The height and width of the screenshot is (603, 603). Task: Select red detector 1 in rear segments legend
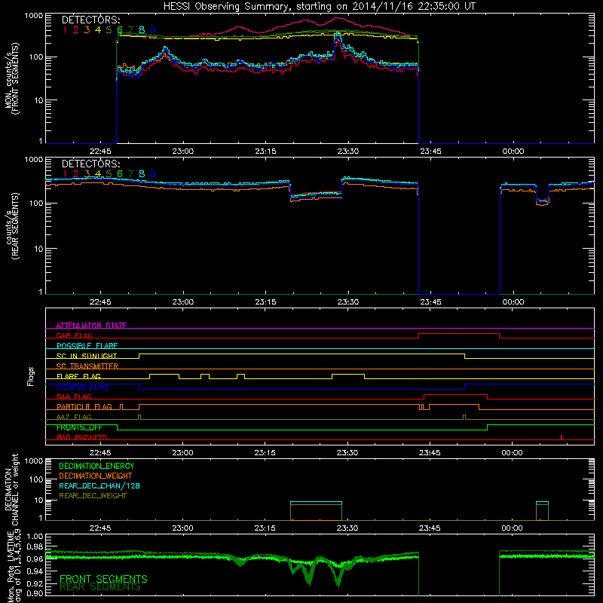pos(65,174)
